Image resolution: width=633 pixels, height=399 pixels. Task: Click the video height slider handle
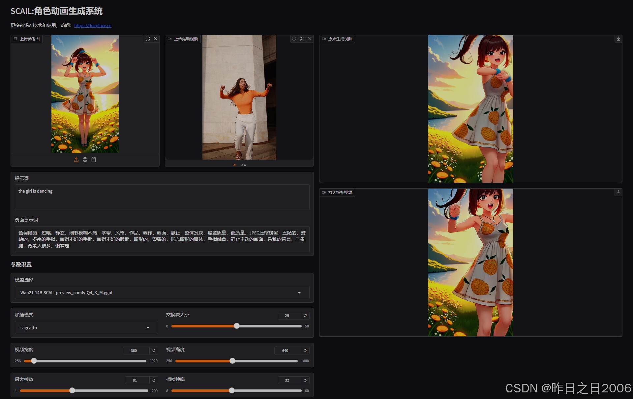point(232,361)
